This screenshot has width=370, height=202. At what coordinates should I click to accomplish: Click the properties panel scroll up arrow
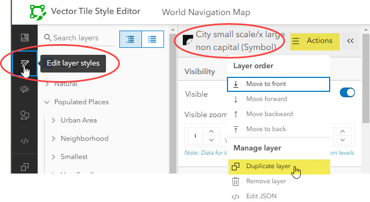[x=366, y=30]
